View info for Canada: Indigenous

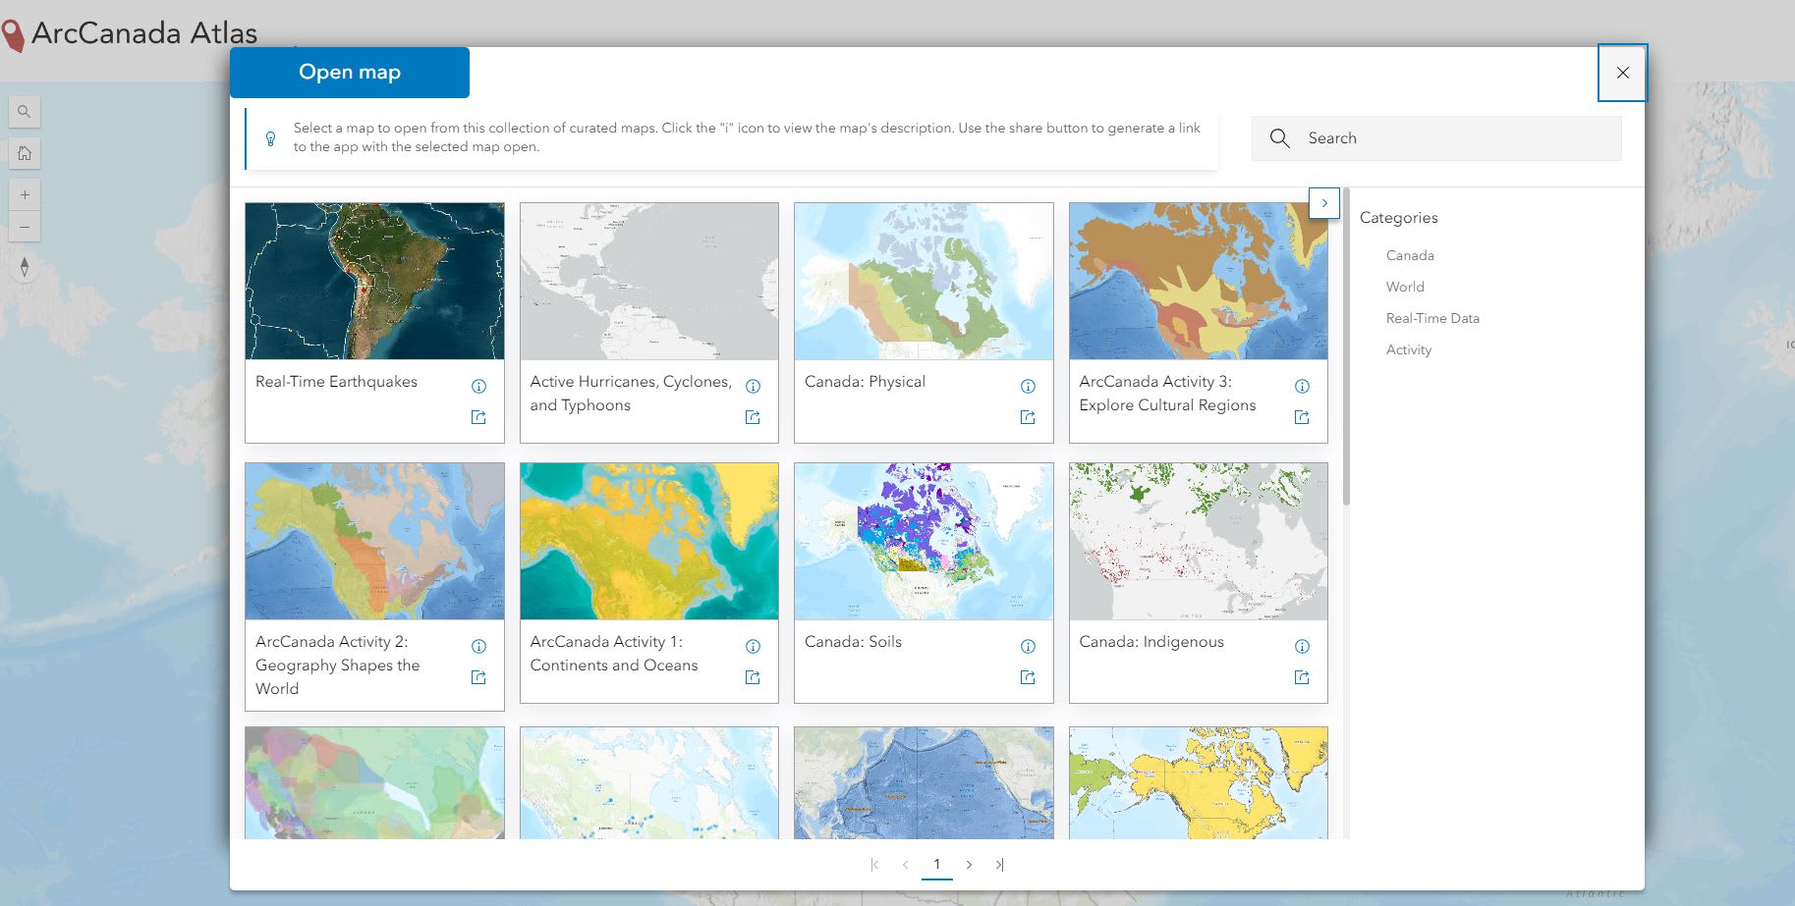(x=1302, y=646)
